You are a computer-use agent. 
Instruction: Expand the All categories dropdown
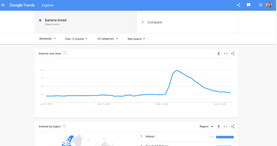pyautogui.click(x=108, y=39)
